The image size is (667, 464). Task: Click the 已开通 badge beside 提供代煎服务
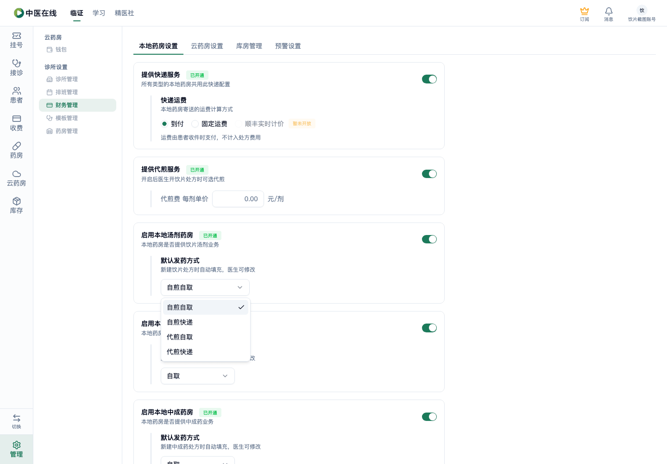click(x=197, y=170)
